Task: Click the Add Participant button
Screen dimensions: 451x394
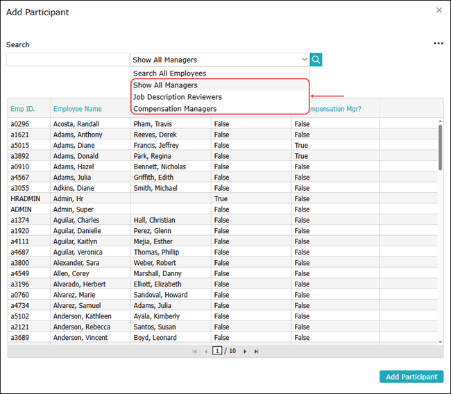Action: [411, 377]
